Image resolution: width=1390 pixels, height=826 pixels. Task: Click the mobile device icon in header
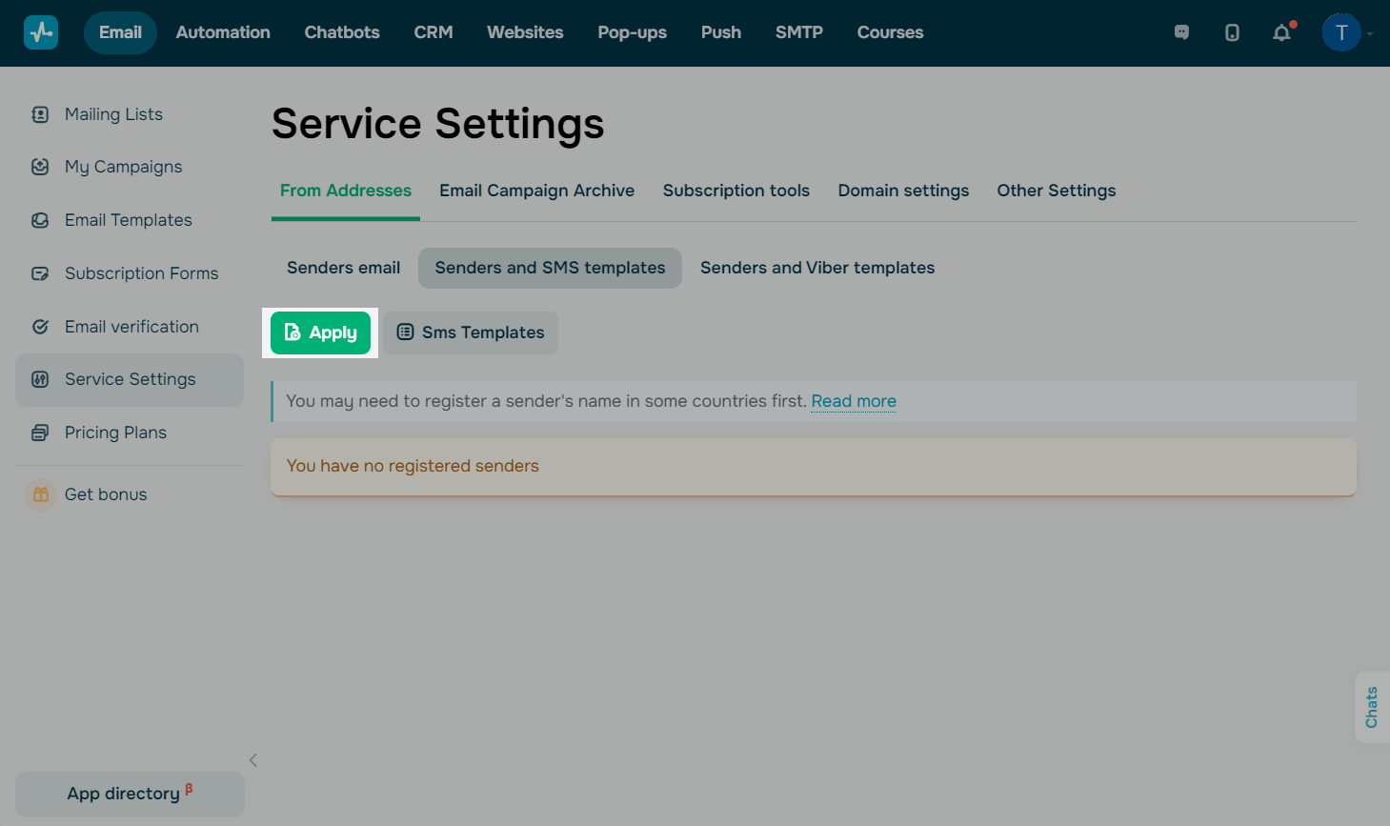click(1232, 32)
